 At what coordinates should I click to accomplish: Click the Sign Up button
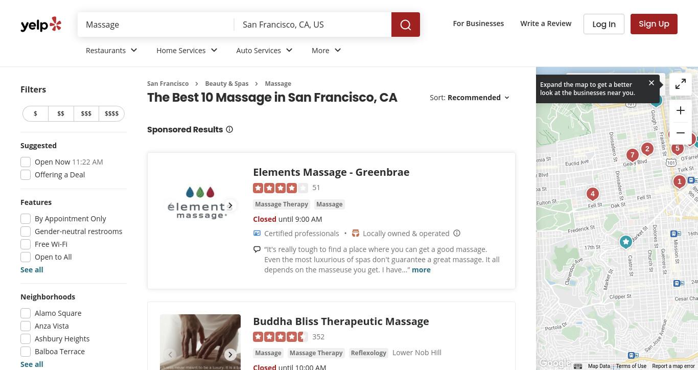point(654,24)
